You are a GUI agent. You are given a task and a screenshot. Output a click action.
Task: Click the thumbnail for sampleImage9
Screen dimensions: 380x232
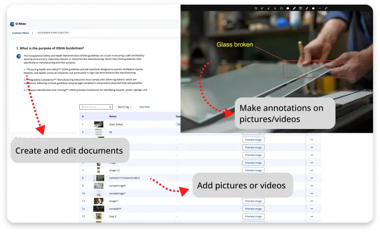(x=98, y=186)
